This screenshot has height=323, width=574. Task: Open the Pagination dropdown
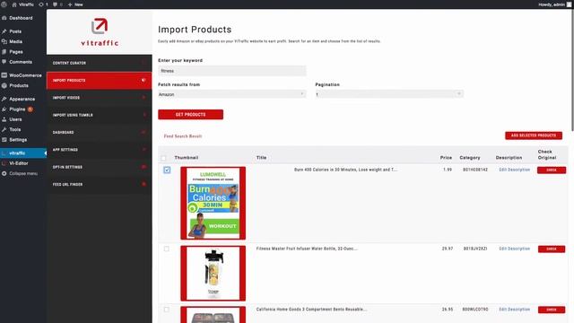pos(389,94)
